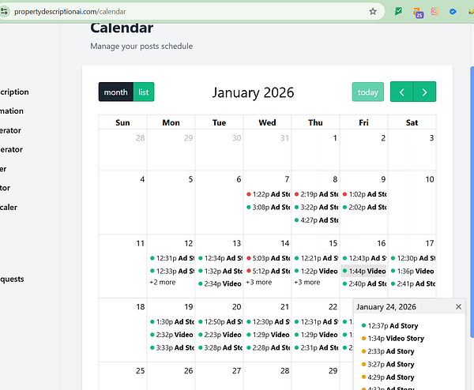Open 1:34p Video Story in popover
Image resolution: width=474 pixels, height=390 pixels.
pos(393,339)
